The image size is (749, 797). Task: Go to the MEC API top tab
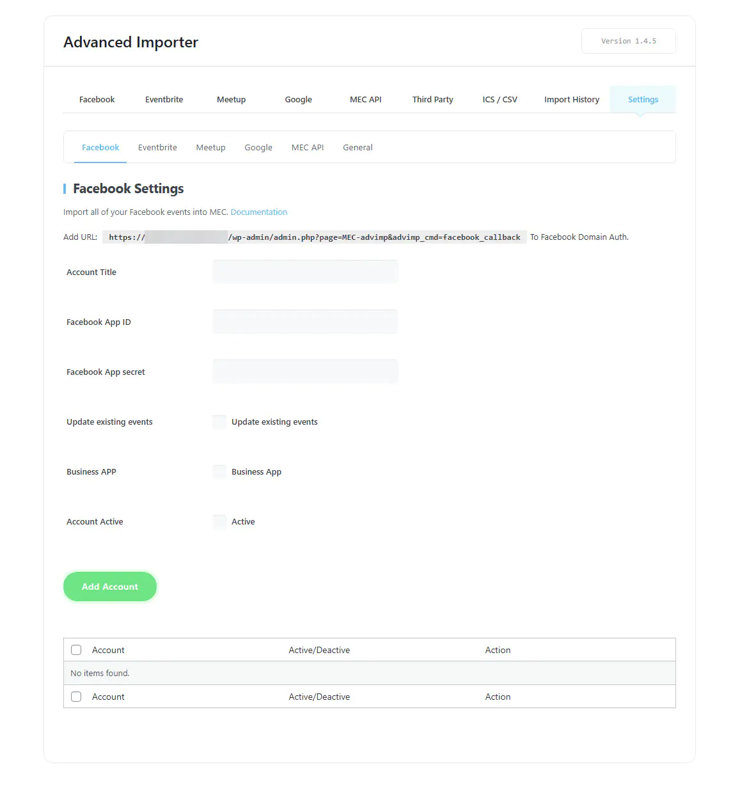(366, 100)
